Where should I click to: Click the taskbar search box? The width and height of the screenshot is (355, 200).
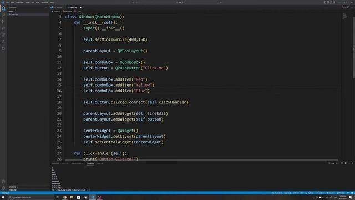point(31,197)
